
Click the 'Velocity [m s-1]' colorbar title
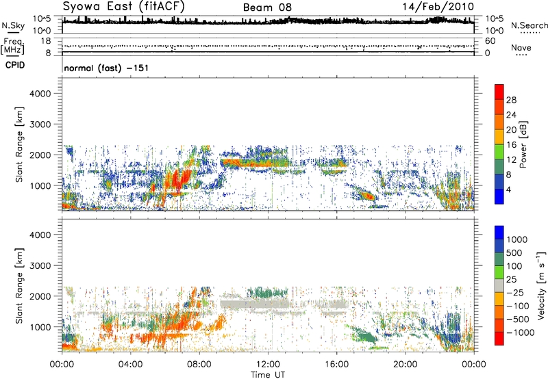541,285
